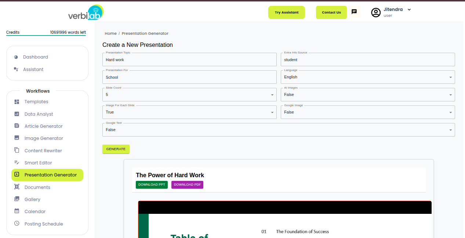Click the Presentation For input field
The image size is (465, 238).
189,77
